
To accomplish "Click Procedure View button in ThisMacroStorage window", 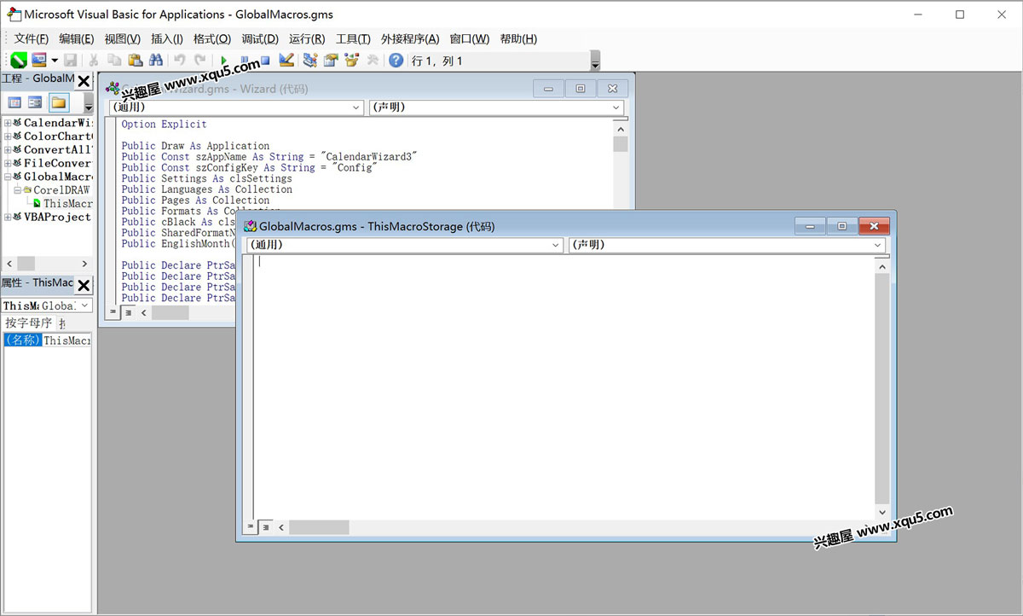I will coord(251,527).
